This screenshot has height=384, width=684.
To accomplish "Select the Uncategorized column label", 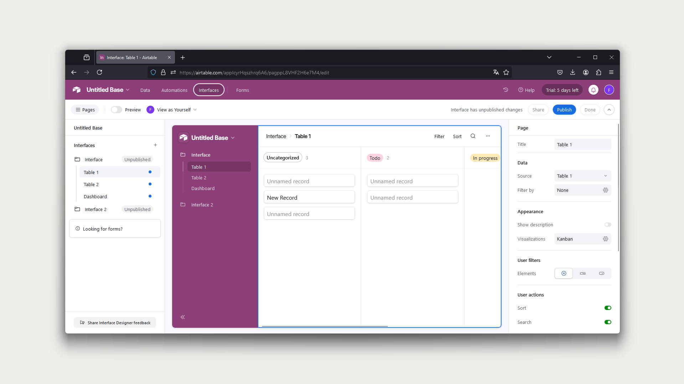I will 283,158.
